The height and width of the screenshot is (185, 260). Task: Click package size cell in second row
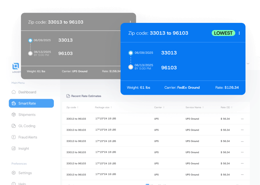coord(105,130)
